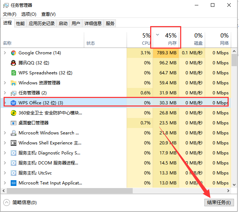Viewport: 239px width, 212px height.
Task: Open the 文件(F) menu
Action: tap(10, 14)
